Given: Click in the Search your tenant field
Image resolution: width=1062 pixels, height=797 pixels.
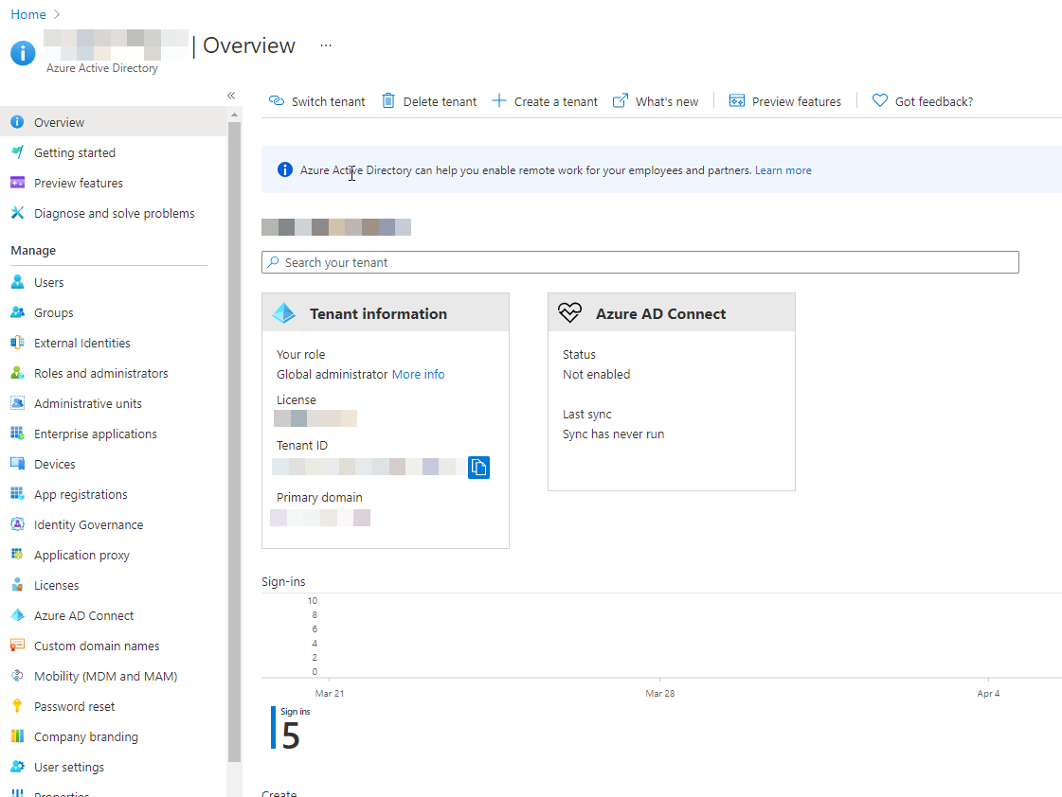Looking at the screenshot, I should pyautogui.click(x=640, y=262).
